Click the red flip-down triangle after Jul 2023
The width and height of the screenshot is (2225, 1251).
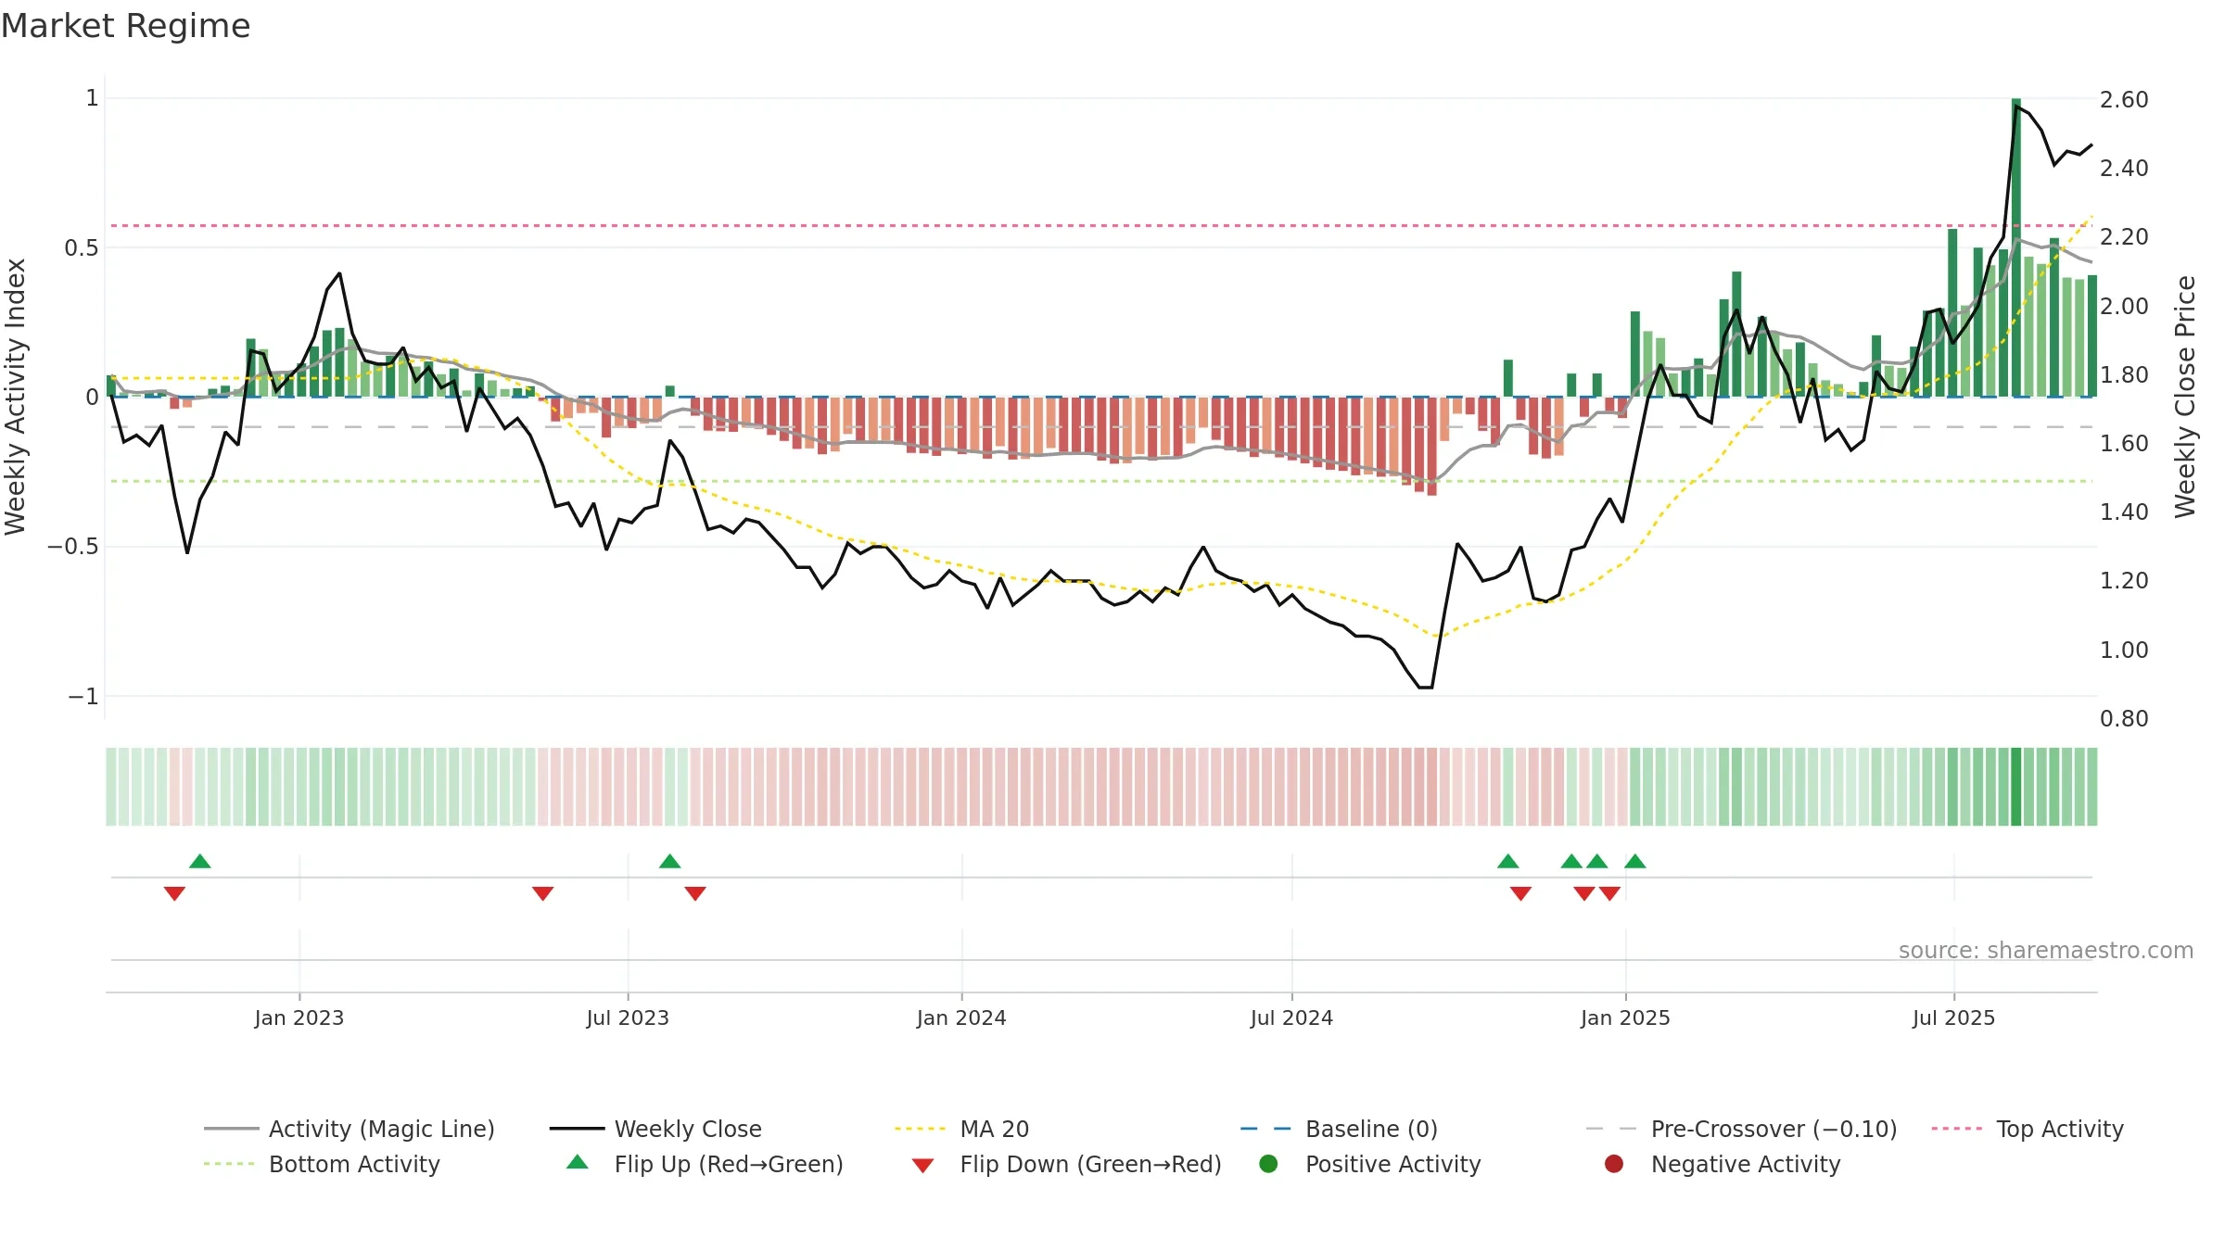click(x=695, y=893)
